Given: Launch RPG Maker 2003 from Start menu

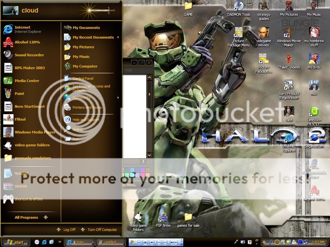Looking at the screenshot, I should tap(29, 68).
